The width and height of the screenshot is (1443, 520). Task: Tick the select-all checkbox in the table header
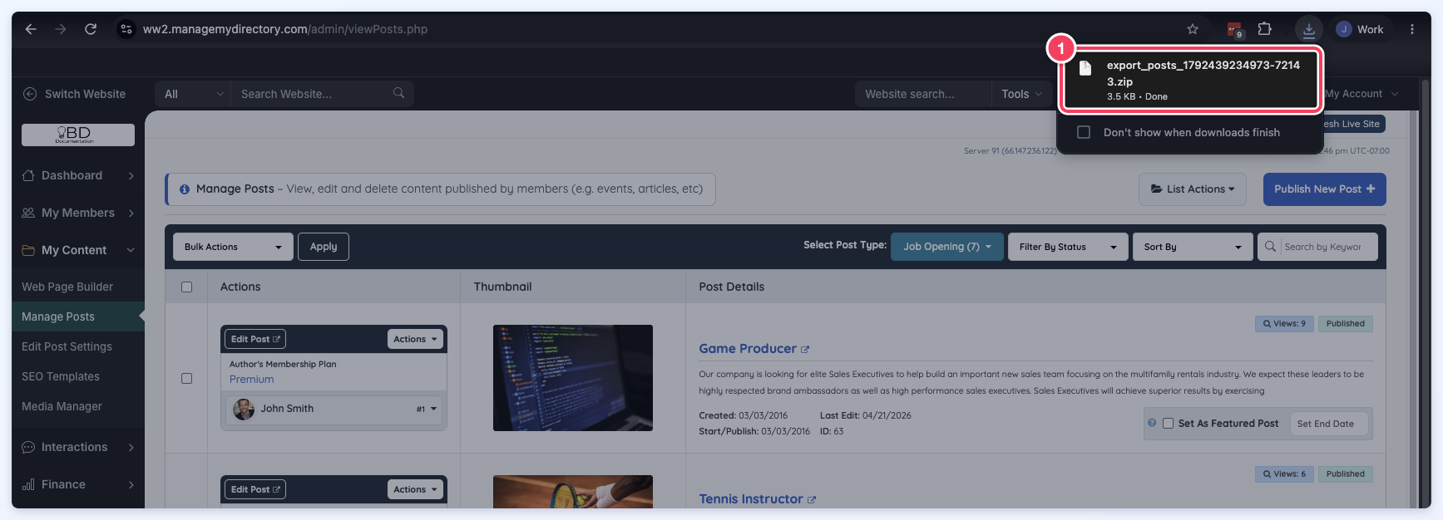coord(186,287)
